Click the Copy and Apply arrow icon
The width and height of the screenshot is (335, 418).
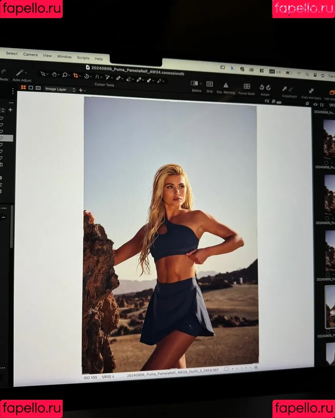tap(311, 91)
